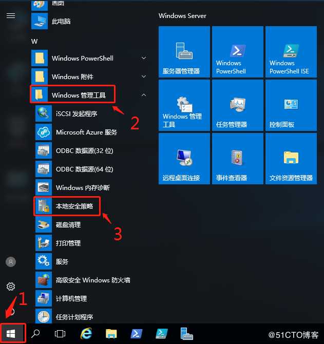Click the ODBC 数据源(32 位) icon

(x=44, y=150)
